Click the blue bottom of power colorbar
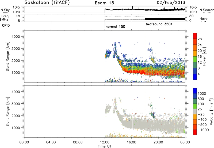 (x=195, y=77)
